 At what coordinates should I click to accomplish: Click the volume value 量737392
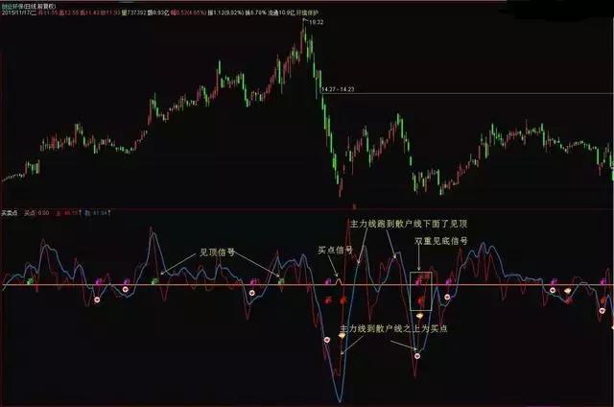pos(133,12)
